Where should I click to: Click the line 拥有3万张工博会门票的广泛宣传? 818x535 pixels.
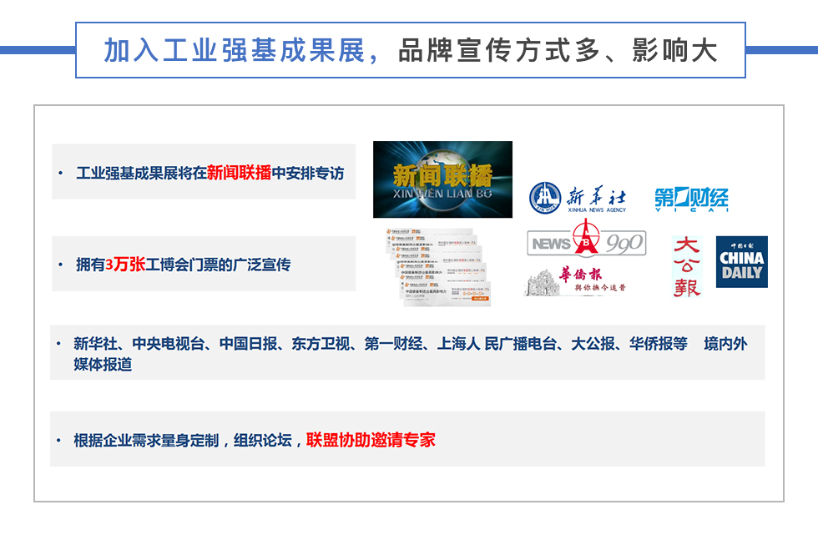183,265
